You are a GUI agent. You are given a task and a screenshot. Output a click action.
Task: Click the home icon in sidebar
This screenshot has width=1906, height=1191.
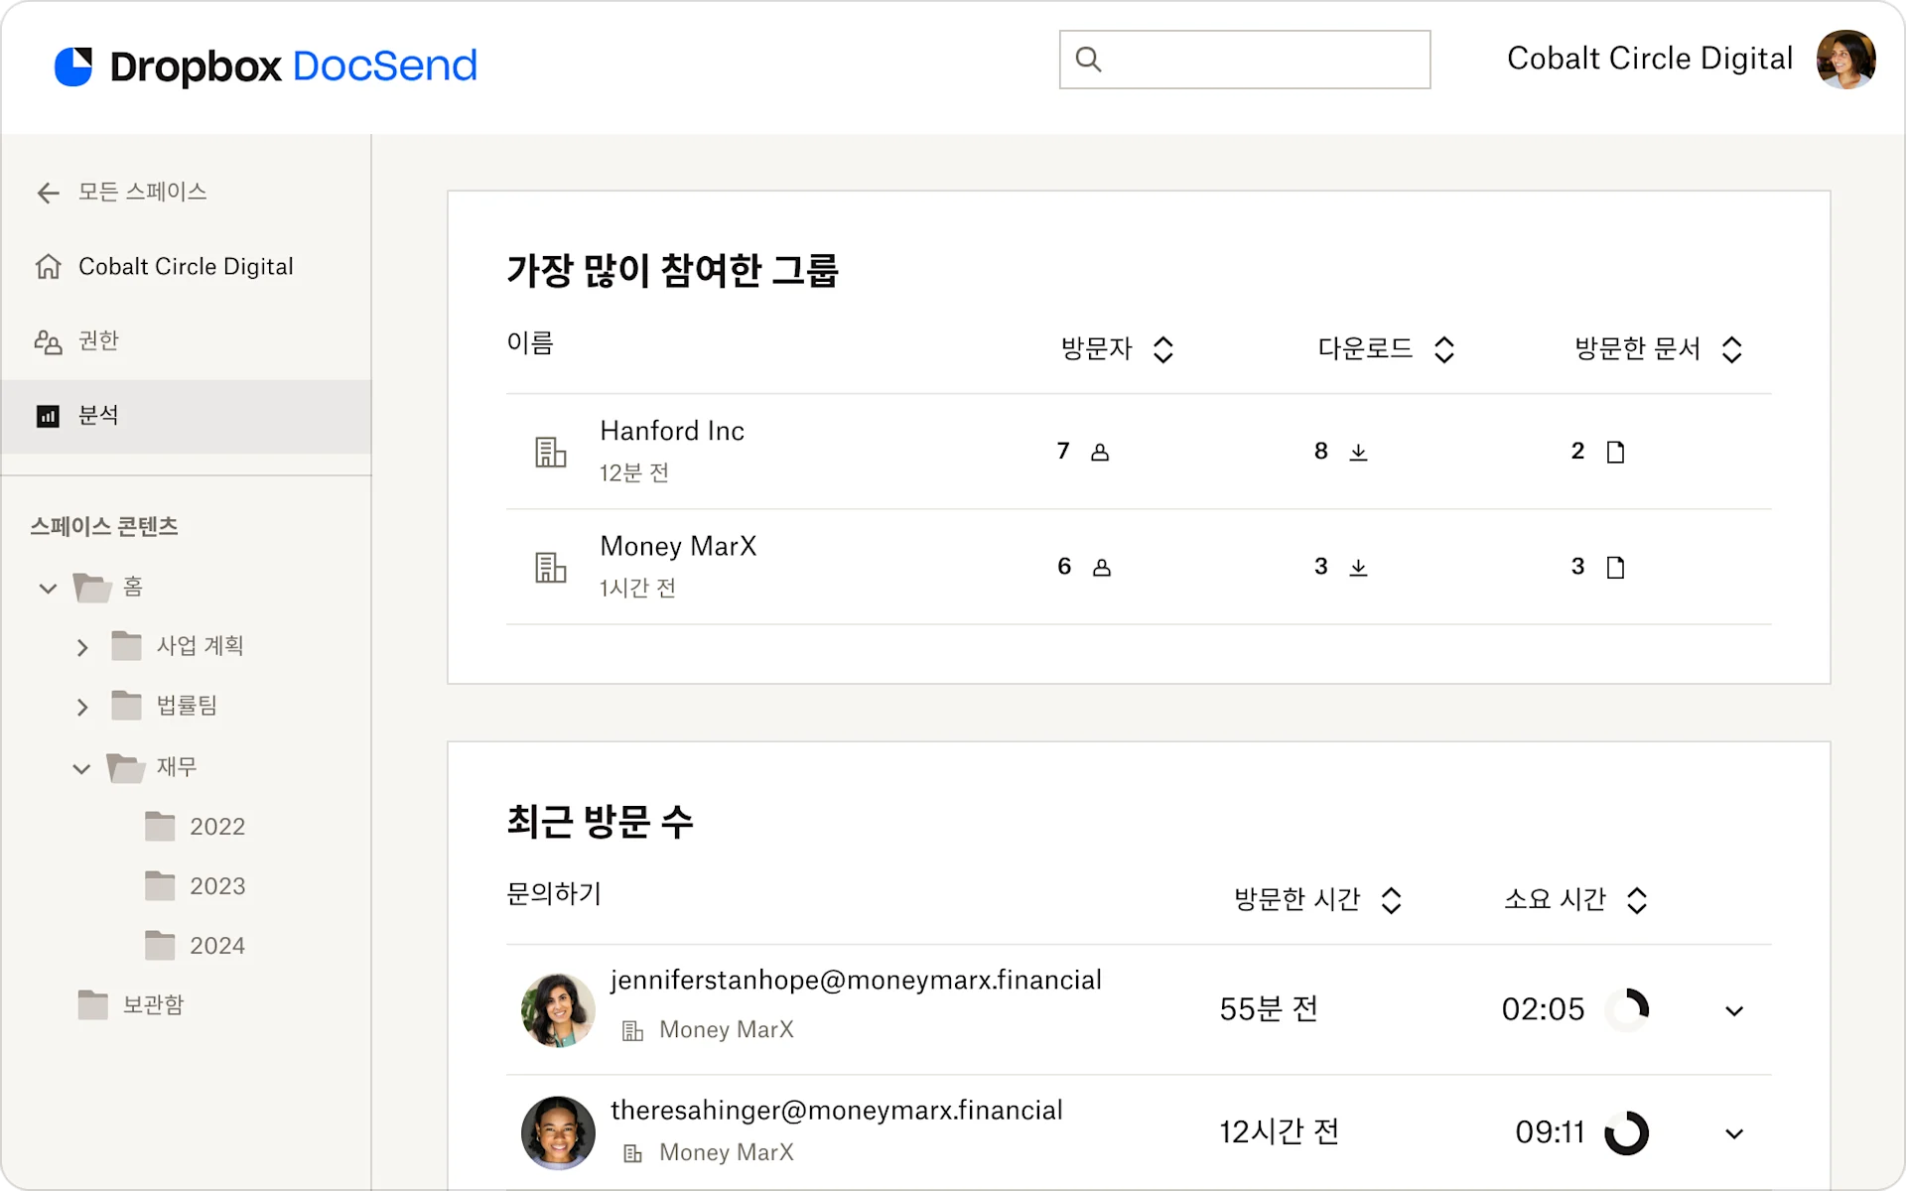49,266
